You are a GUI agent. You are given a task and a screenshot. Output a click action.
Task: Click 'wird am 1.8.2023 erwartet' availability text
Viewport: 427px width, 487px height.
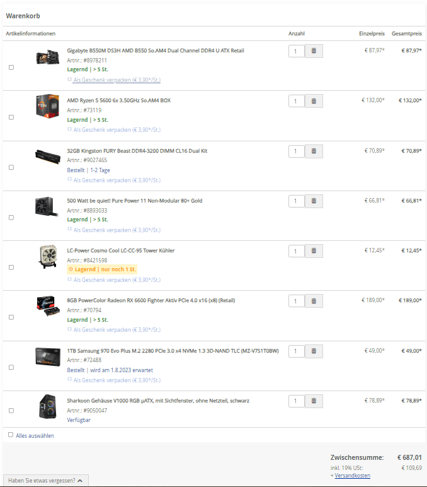click(122, 370)
